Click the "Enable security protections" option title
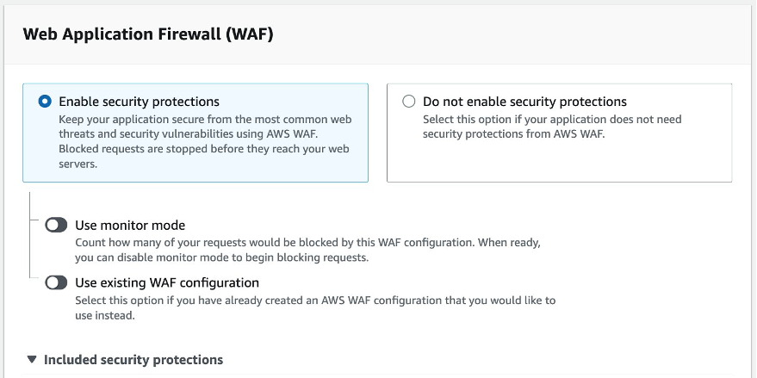 coord(139,102)
